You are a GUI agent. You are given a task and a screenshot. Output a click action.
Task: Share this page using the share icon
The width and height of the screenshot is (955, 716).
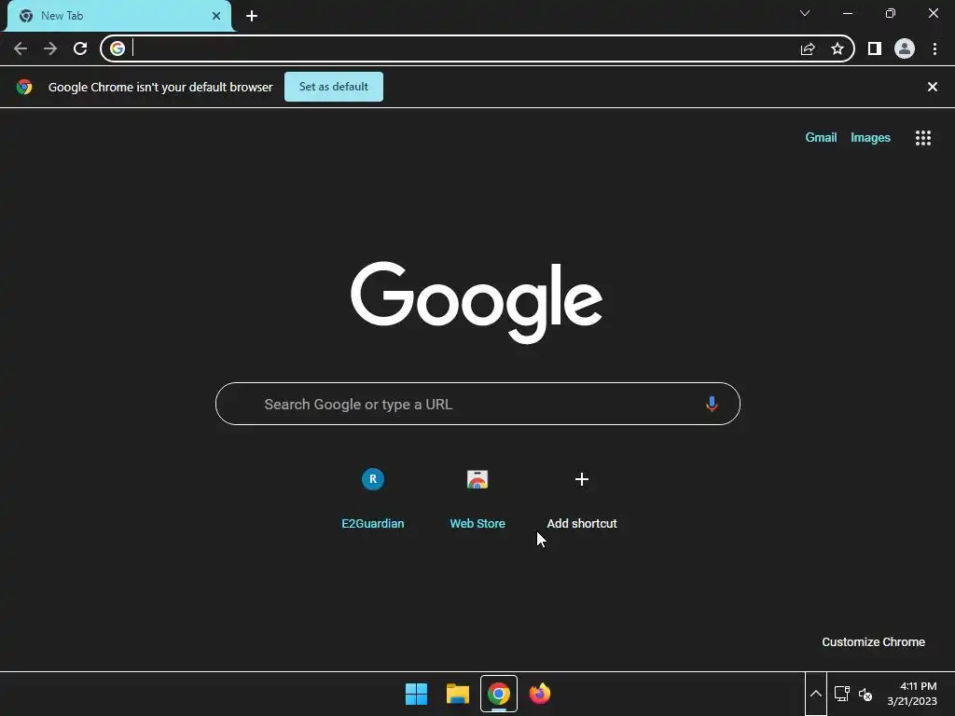808,48
